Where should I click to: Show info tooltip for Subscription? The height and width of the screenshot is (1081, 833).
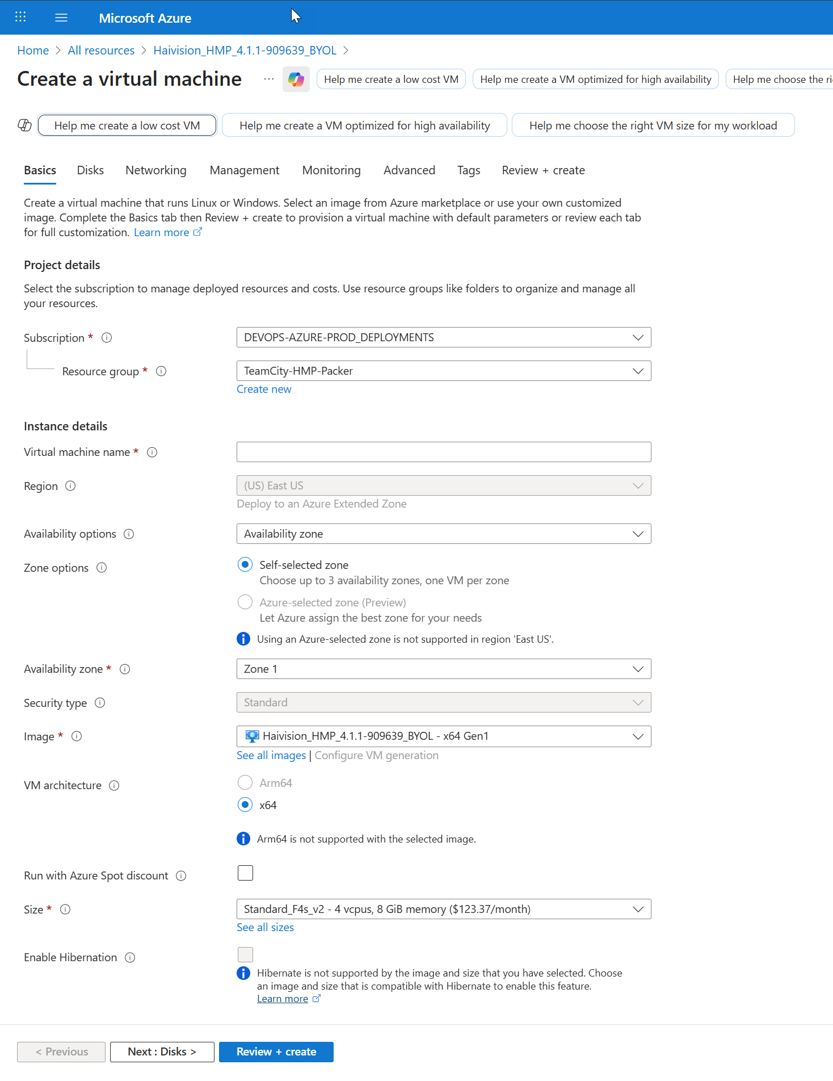tap(107, 338)
